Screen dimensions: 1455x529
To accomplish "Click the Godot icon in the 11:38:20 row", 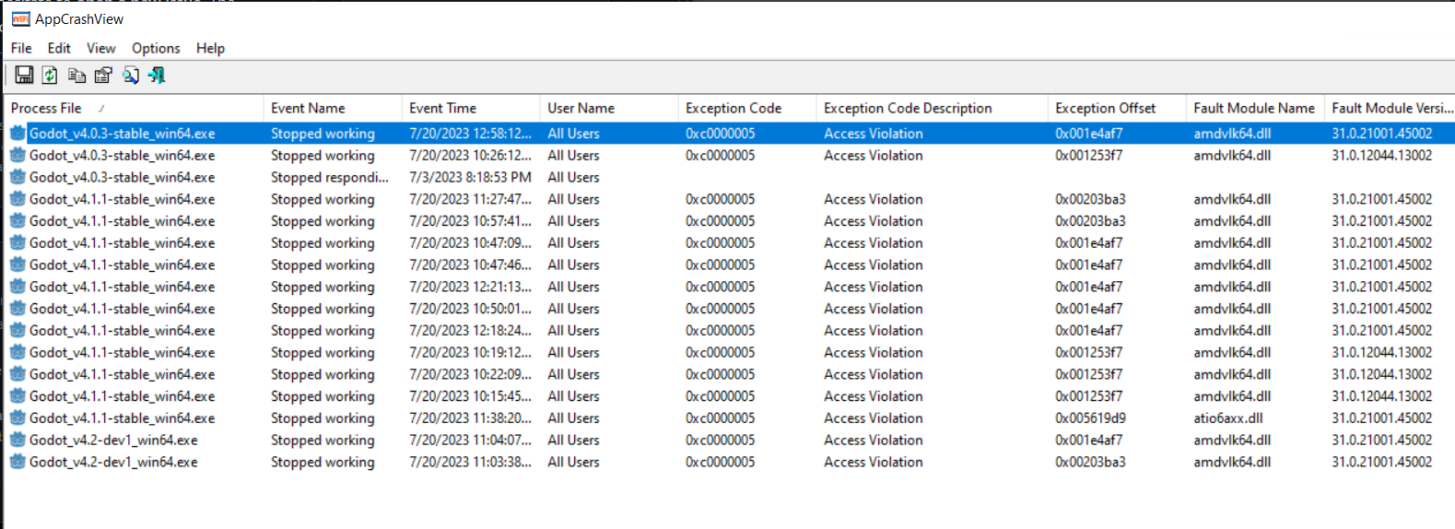I will click(18, 417).
